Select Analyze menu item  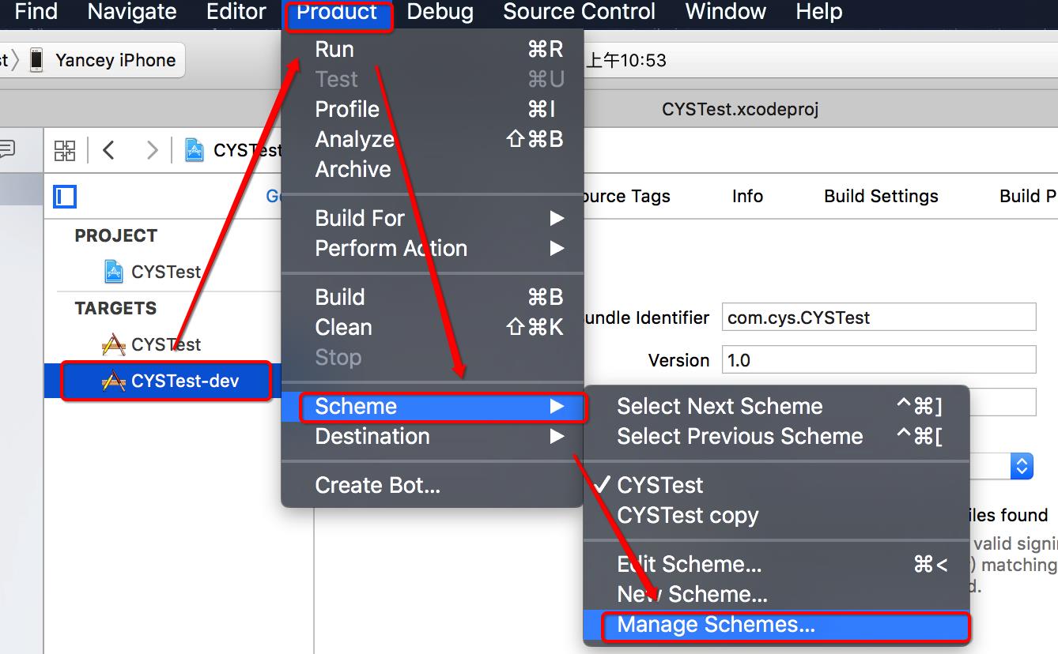pyautogui.click(x=433, y=139)
